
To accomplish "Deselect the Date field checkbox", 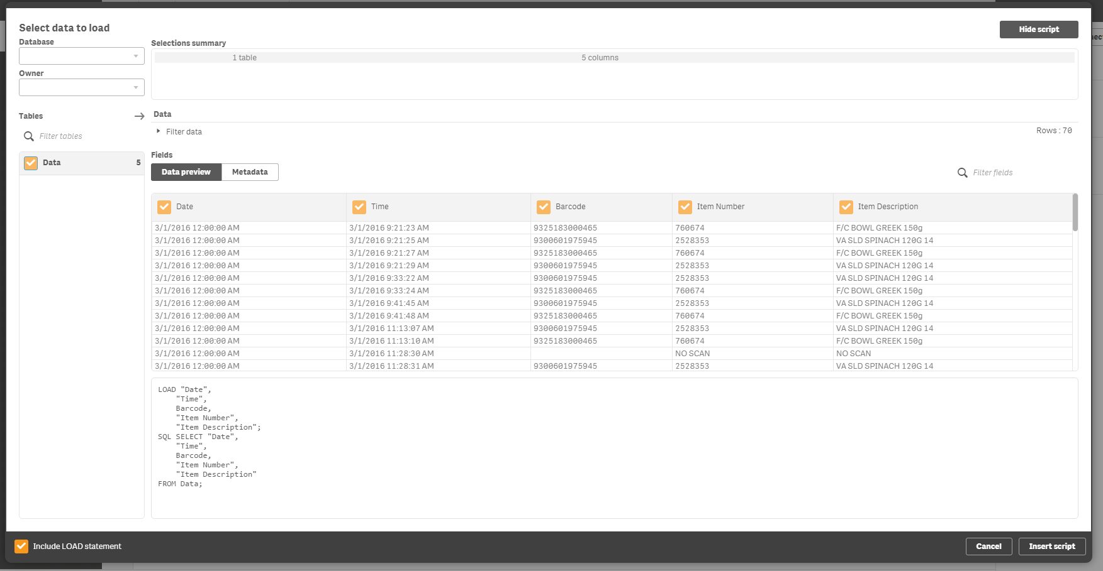I will 164,207.
